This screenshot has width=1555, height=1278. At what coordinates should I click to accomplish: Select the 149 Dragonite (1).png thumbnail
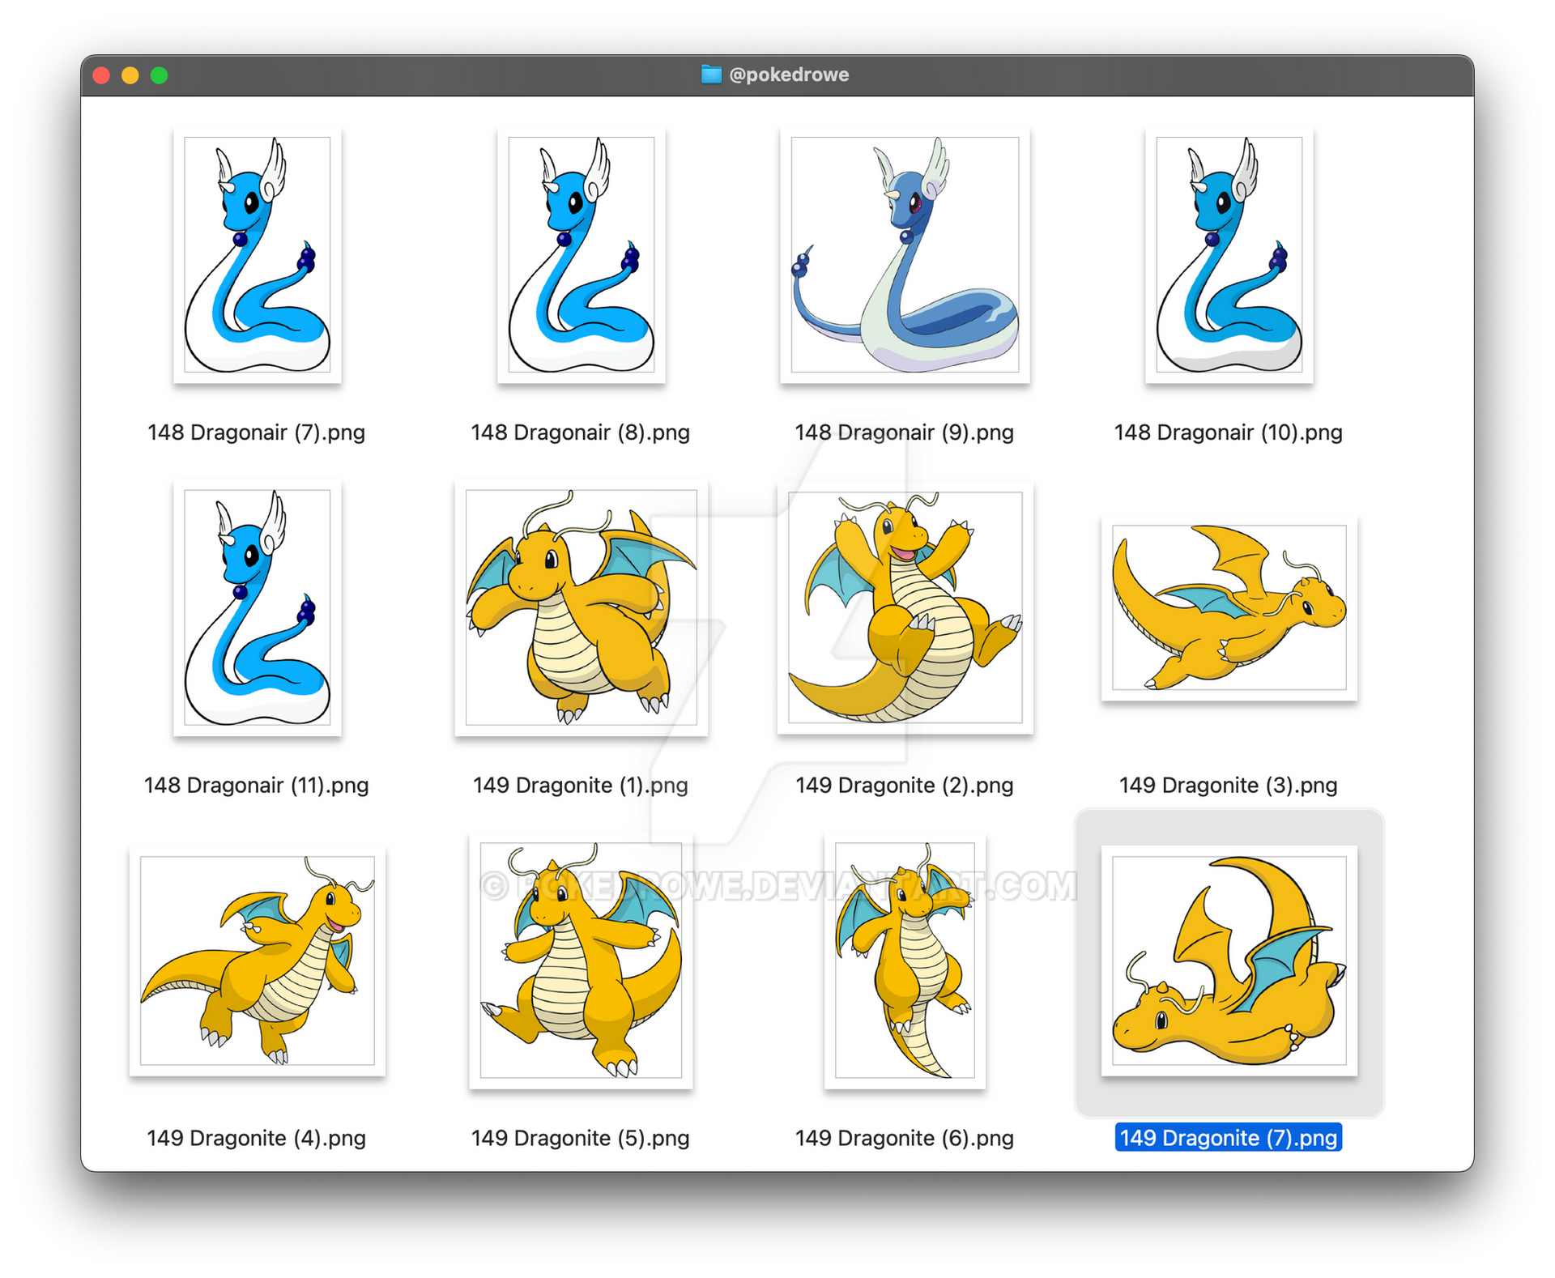click(581, 607)
